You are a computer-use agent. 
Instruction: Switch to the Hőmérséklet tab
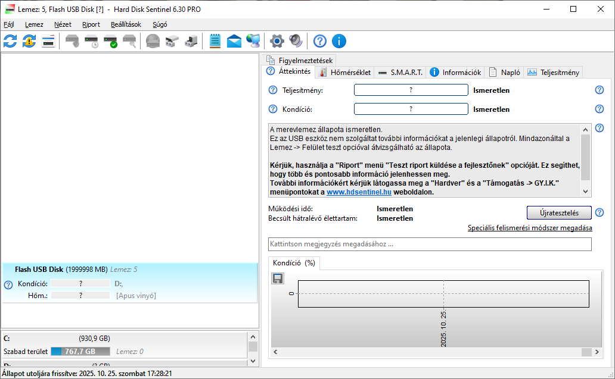[345, 73]
